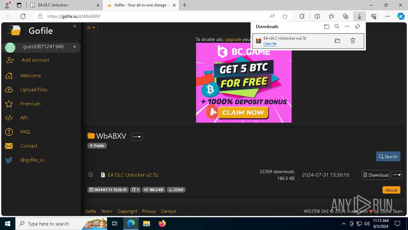This screenshot has height=230, width=408.
Task: Open footer Terms link
Action: pos(106,211)
